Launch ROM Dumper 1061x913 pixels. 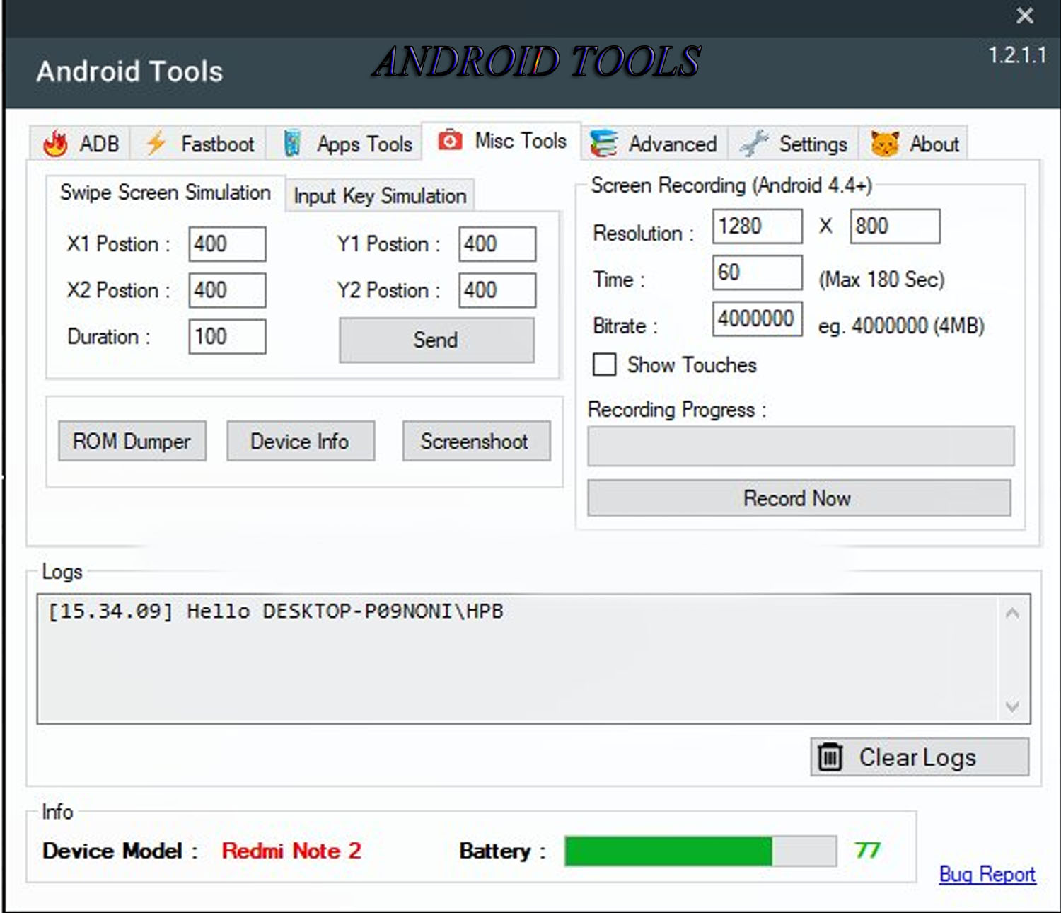coord(132,441)
